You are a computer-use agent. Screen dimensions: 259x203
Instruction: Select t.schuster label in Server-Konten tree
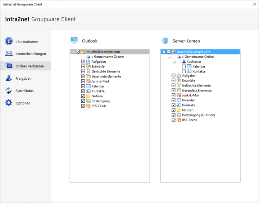point(194,62)
